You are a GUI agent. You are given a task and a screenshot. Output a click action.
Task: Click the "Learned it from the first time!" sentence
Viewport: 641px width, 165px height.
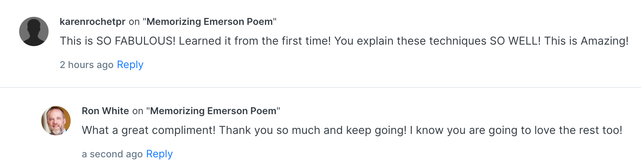(x=255, y=41)
